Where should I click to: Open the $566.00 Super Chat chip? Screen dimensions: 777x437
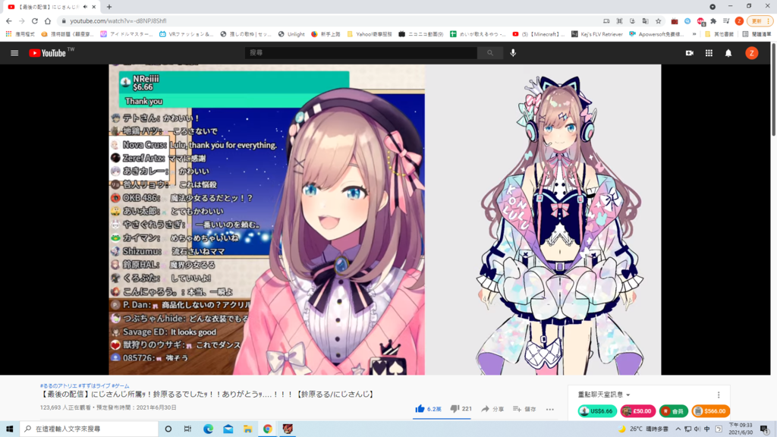(710, 410)
